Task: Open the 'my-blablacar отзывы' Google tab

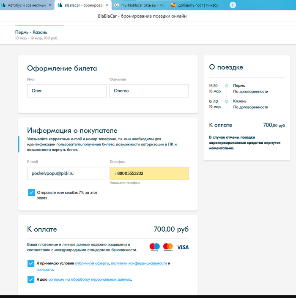Action: tap(140, 5)
